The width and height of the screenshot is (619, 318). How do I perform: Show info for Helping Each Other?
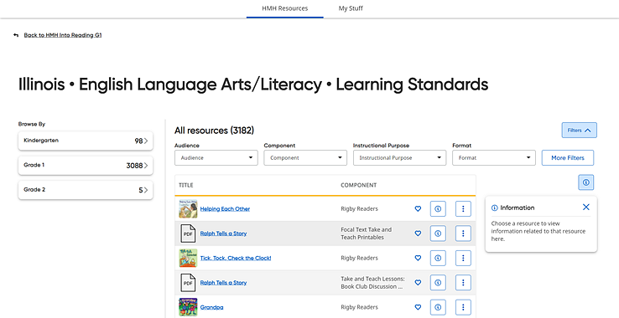438,209
